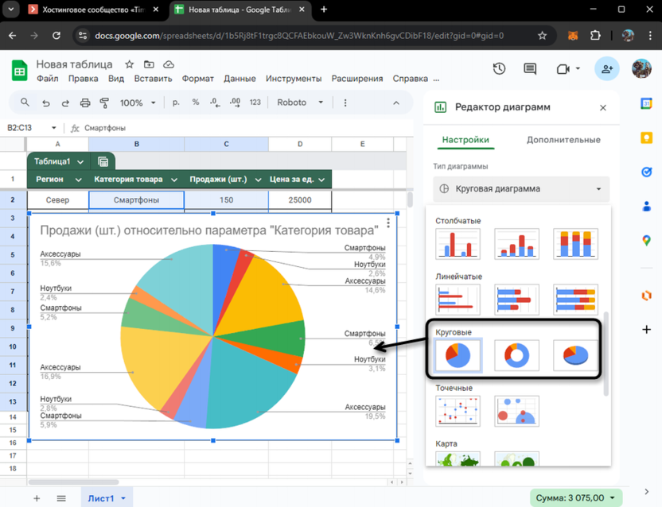
Task: Choose the stacked column chart type
Action: 575,244
